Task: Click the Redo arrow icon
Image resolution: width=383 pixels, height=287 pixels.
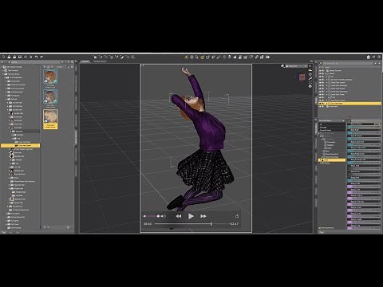Action: tap(41, 57)
